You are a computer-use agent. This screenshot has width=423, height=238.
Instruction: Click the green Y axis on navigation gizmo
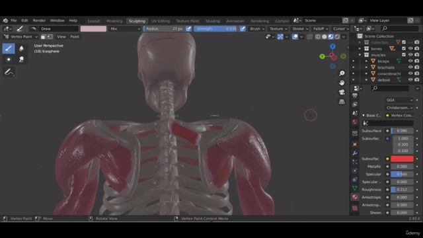point(322,56)
